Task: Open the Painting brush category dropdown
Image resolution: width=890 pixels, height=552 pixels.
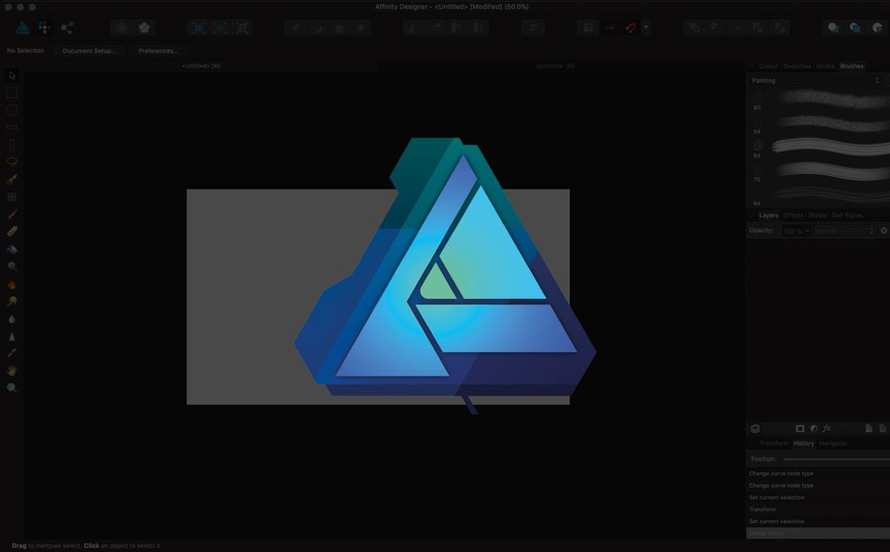Action: [x=876, y=80]
